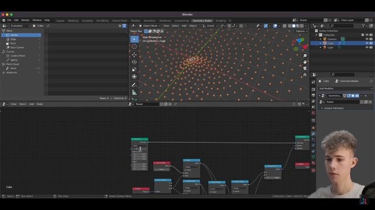The width and height of the screenshot is (375, 210).
Task: Toggle viewport overlays button
Action: (275, 26)
